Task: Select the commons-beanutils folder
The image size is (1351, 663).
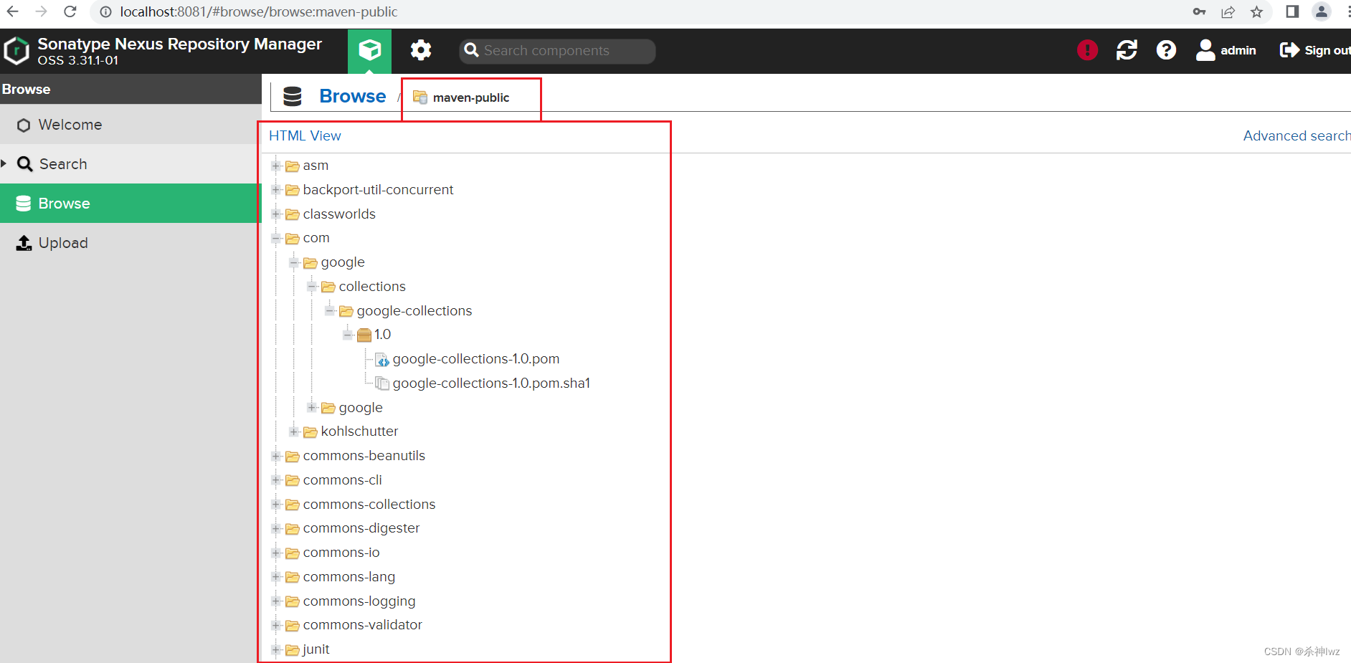Action: tap(364, 456)
